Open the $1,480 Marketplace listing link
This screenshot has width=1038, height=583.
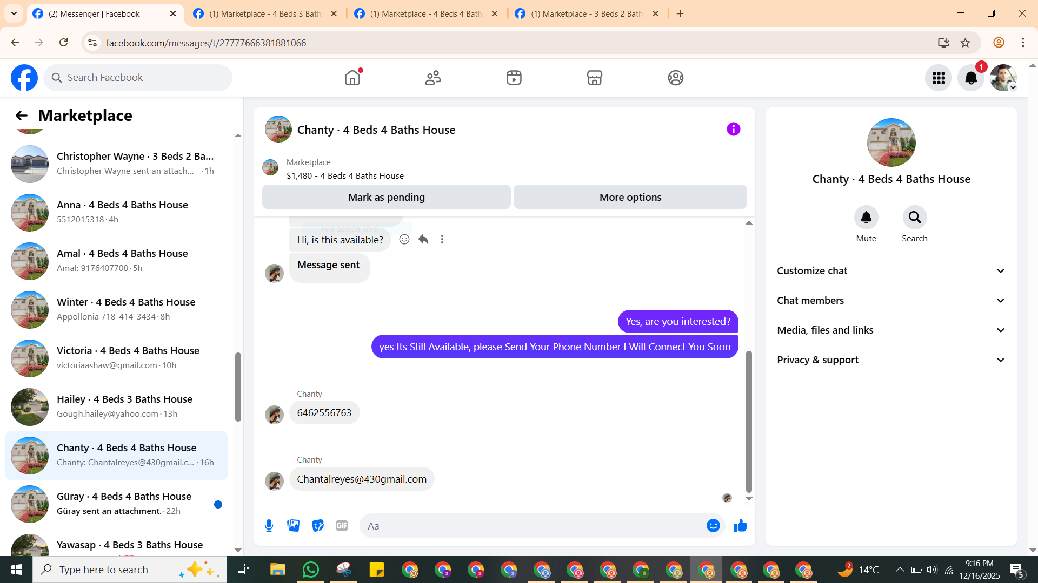click(345, 175)
